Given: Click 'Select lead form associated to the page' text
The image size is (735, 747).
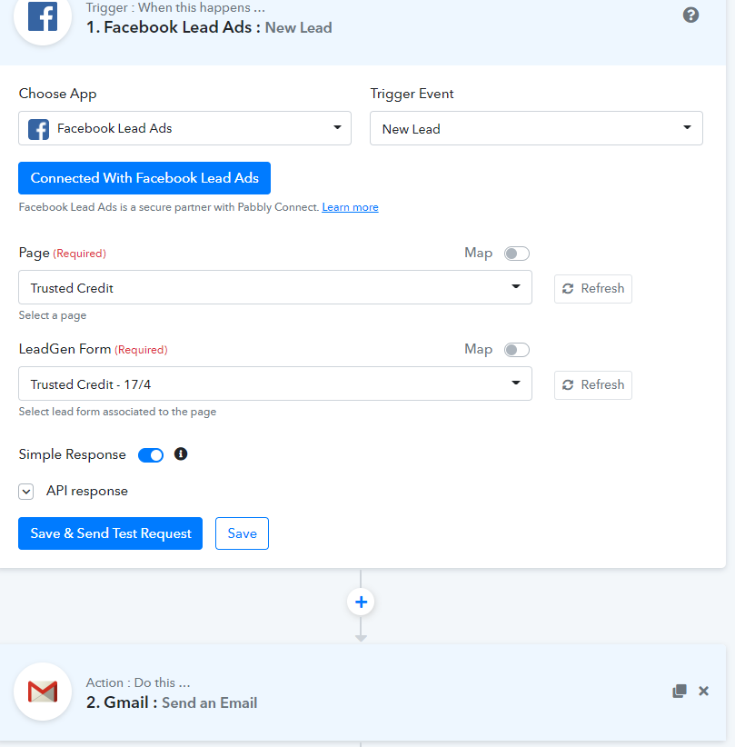Looking at the screenshot, I should 117,412.
